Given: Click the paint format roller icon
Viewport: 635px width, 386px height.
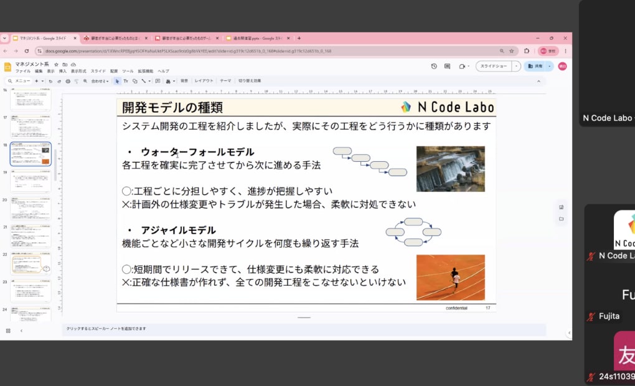Looking at the screenshot, I should tap(76, 81).
